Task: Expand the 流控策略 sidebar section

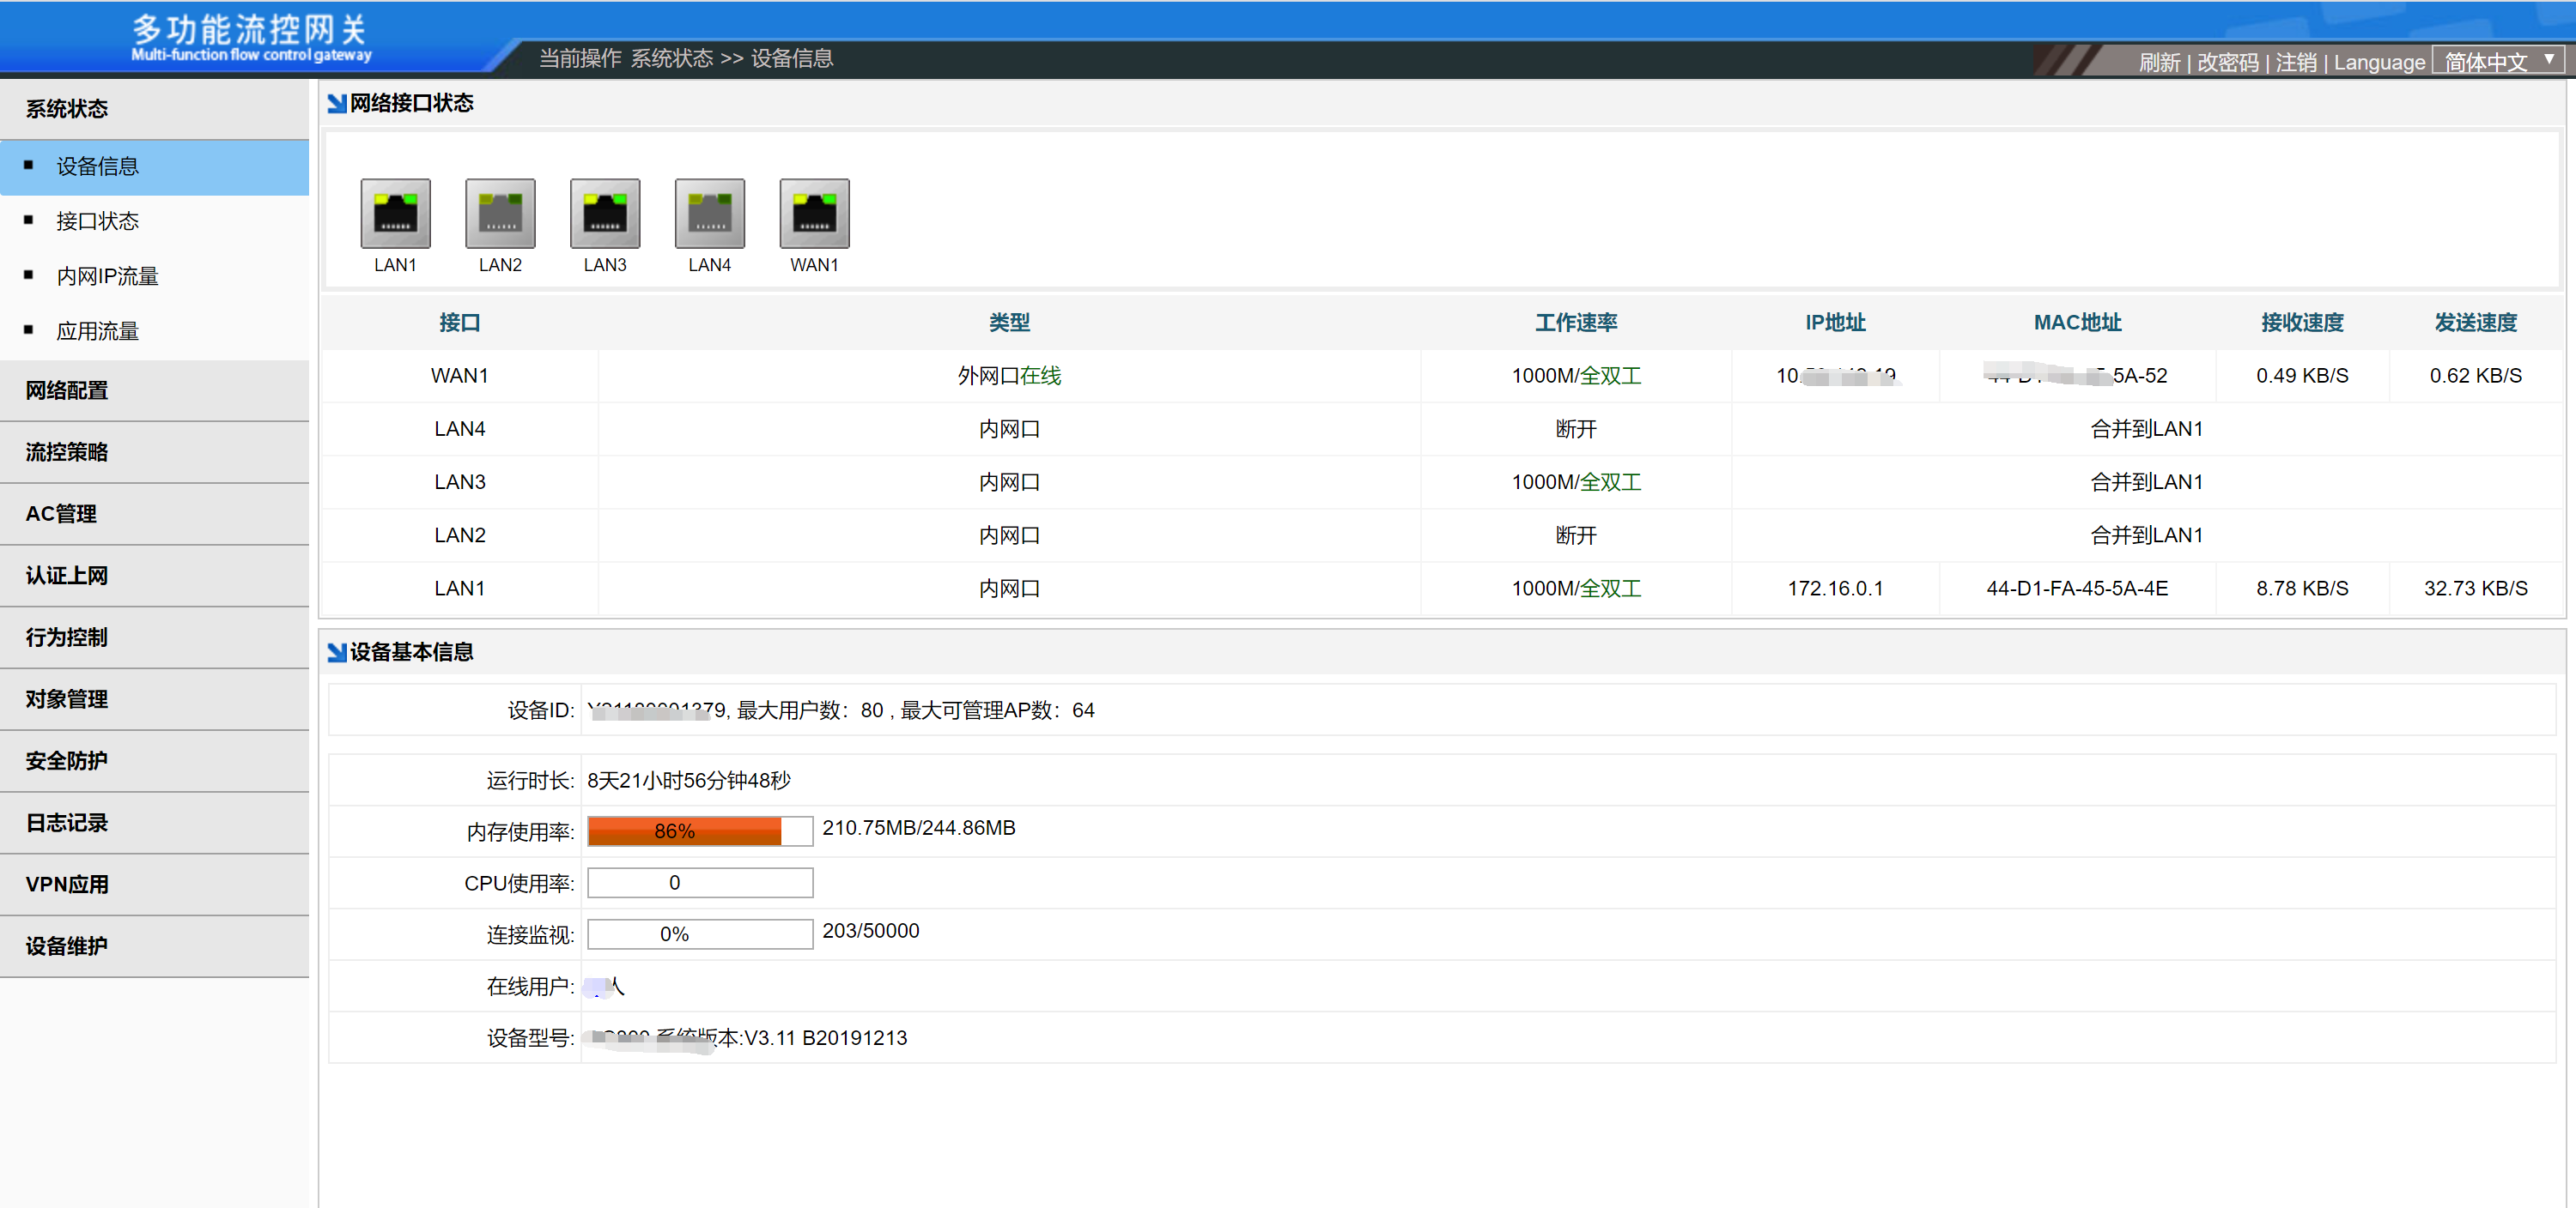Action: pos(67,453)
